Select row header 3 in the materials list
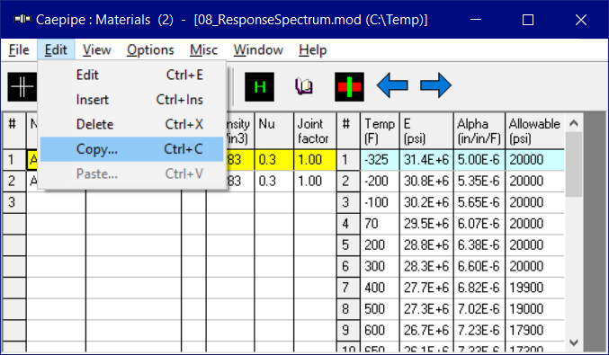 coord(14,202)
